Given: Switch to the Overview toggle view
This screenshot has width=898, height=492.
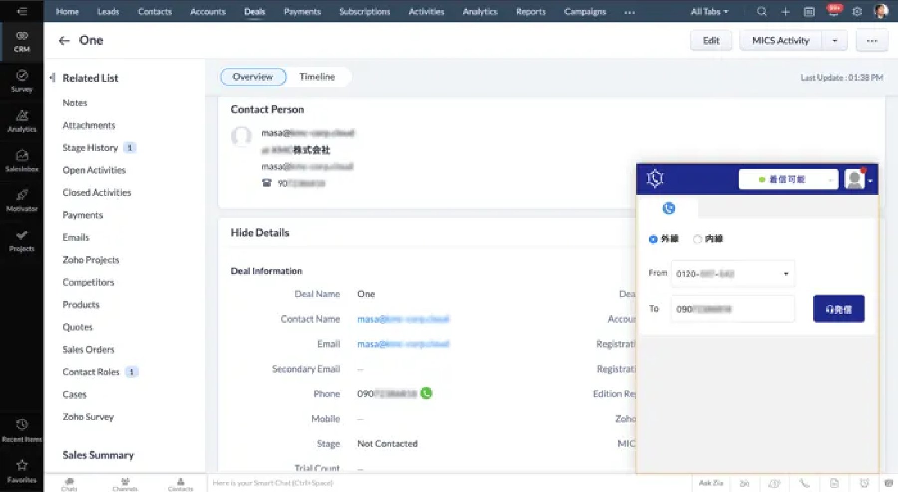Looking at the screenshot, I should tap(253, 77).
